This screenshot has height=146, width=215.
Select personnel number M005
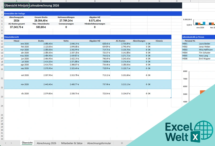pyautogui.click(x=190, y=56)
